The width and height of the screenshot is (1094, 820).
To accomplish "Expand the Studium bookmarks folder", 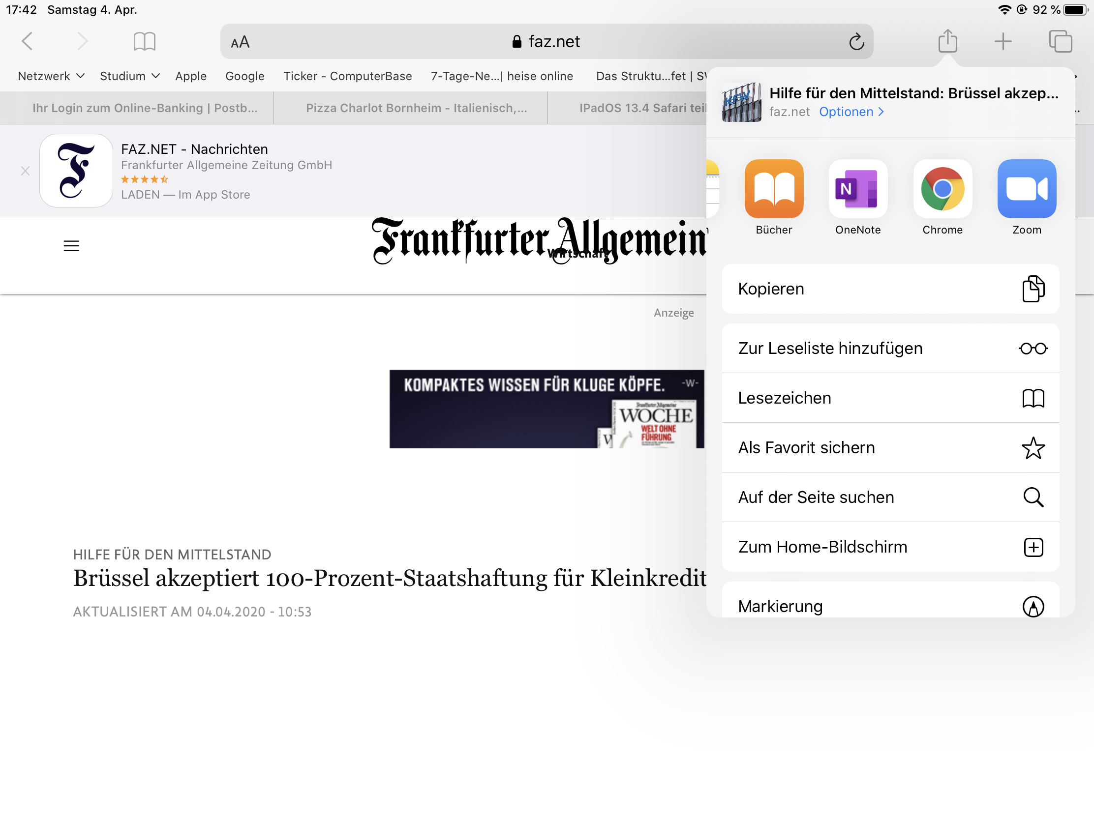I will pos(129,76).
